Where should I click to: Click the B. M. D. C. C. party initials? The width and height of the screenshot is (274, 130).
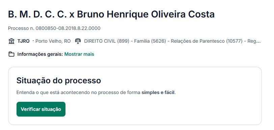(37, 14)
